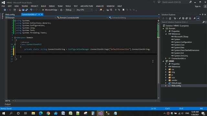The height and width of the screenshot is (116, 207).
Task: Click the Home icon in Solution Explorer
Action: click(170, 18)
